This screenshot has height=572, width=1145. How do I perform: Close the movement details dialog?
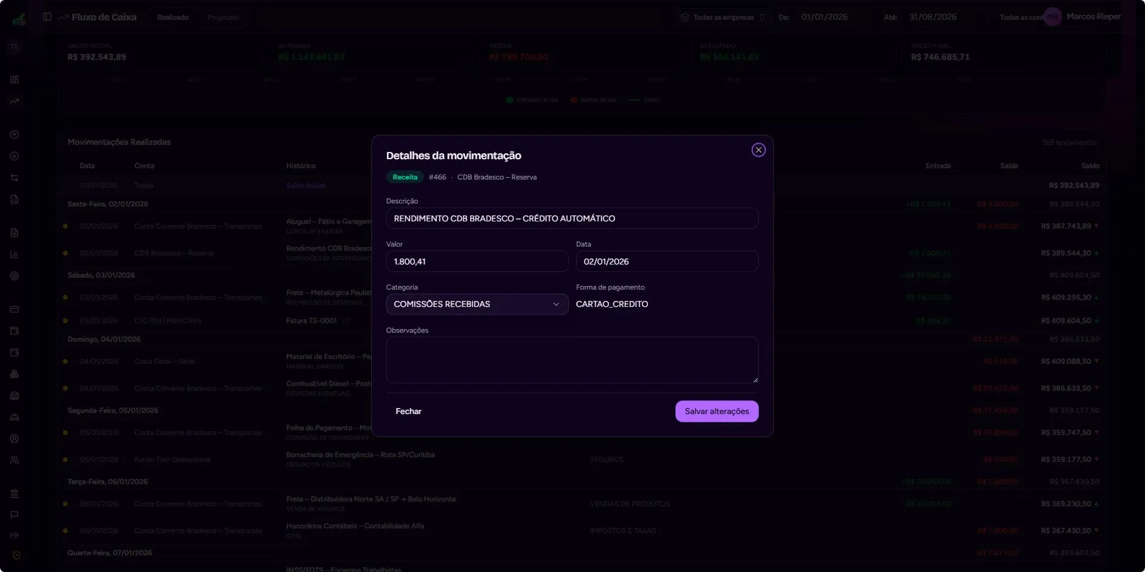758,150
